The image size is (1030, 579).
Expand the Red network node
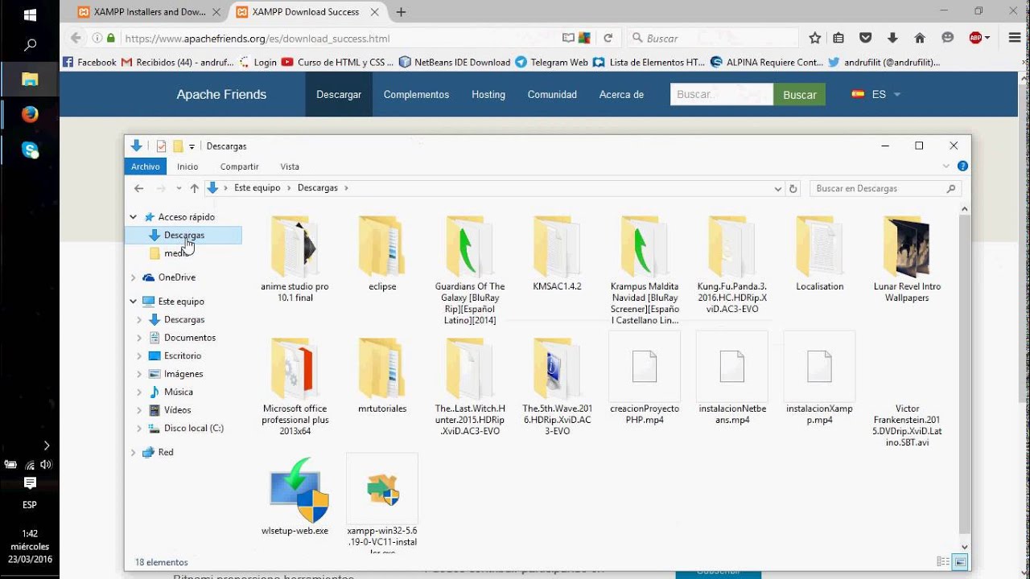point(134,453)
